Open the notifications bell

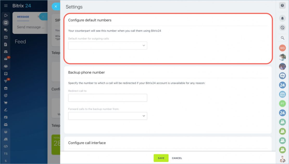tap(282, 18)
